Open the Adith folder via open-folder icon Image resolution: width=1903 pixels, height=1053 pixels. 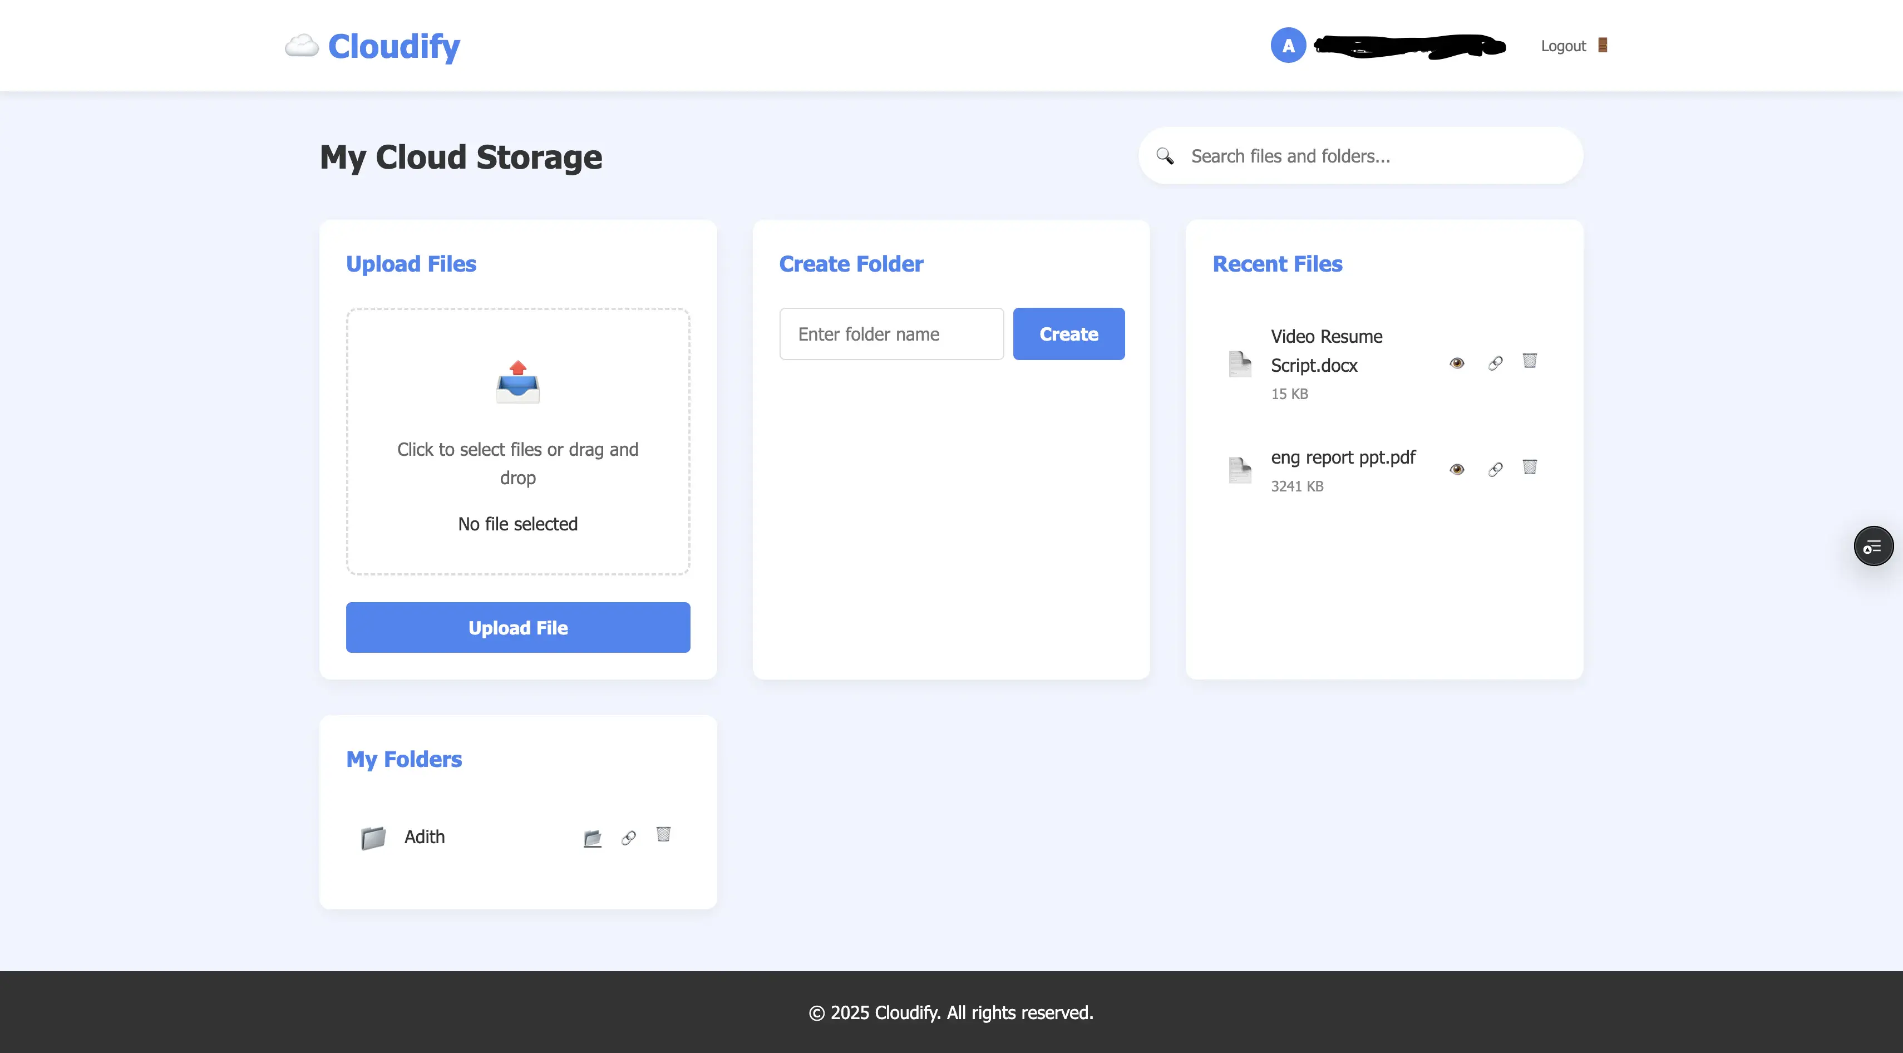point(593,838)
